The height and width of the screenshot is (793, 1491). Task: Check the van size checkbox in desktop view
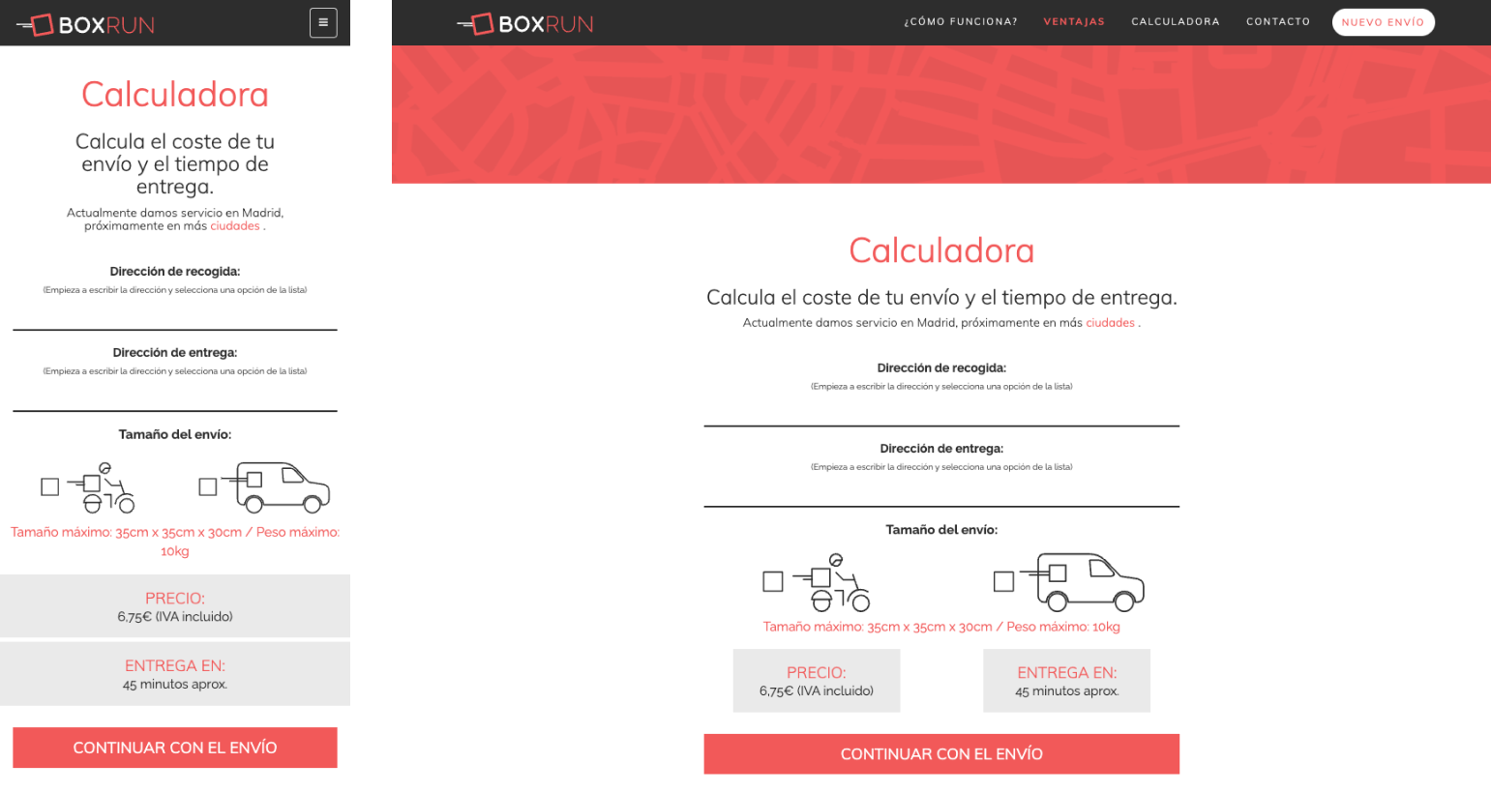click(x=1004, y=581)
